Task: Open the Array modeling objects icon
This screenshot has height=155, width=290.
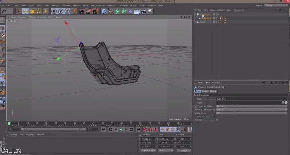Action: (x=123, y=11)
